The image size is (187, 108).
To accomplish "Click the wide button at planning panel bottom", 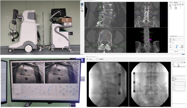I will click(176, 51).
